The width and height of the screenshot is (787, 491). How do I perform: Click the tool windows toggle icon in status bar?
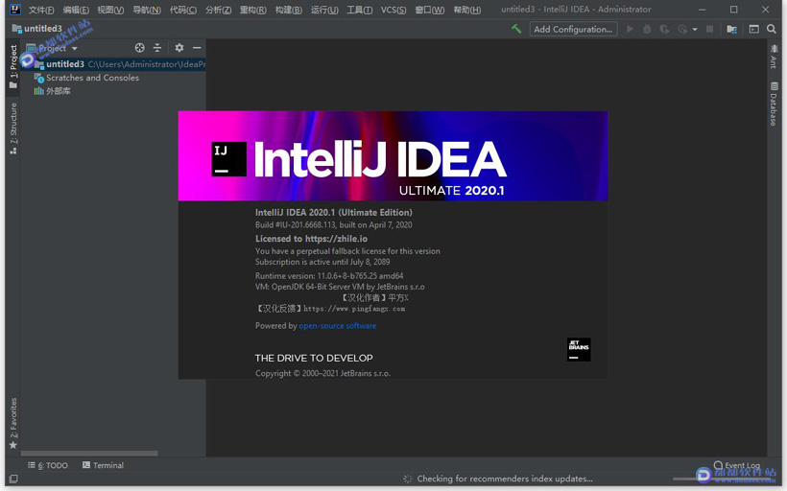click(13, 479)
